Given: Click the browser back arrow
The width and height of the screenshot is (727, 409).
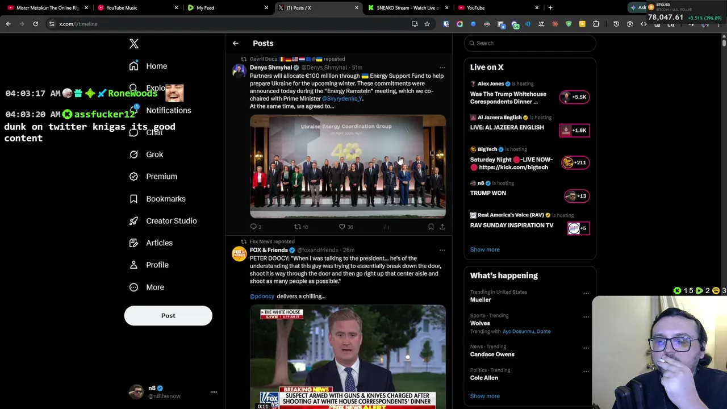Looking at the screenshot, I should pyautogui.click(x=8, y=24).
